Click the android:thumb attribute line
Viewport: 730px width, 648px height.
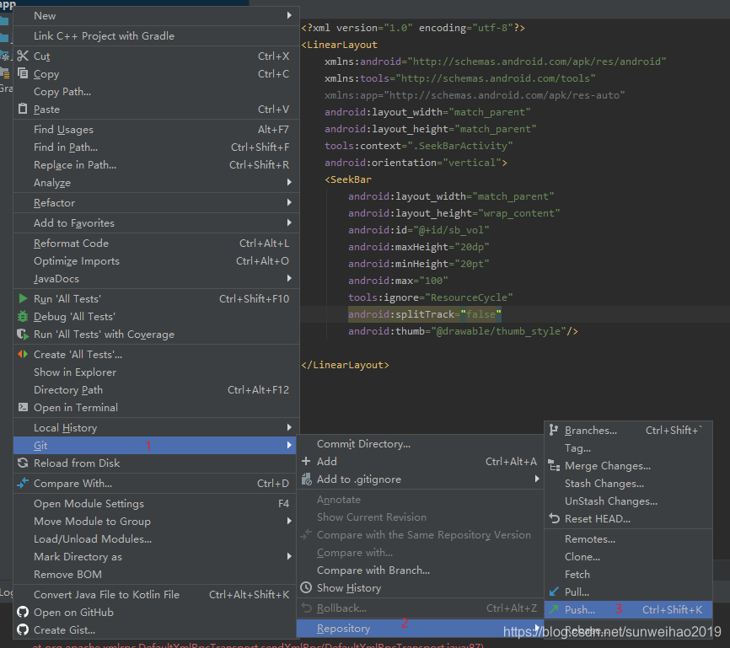tap(463, 331)
